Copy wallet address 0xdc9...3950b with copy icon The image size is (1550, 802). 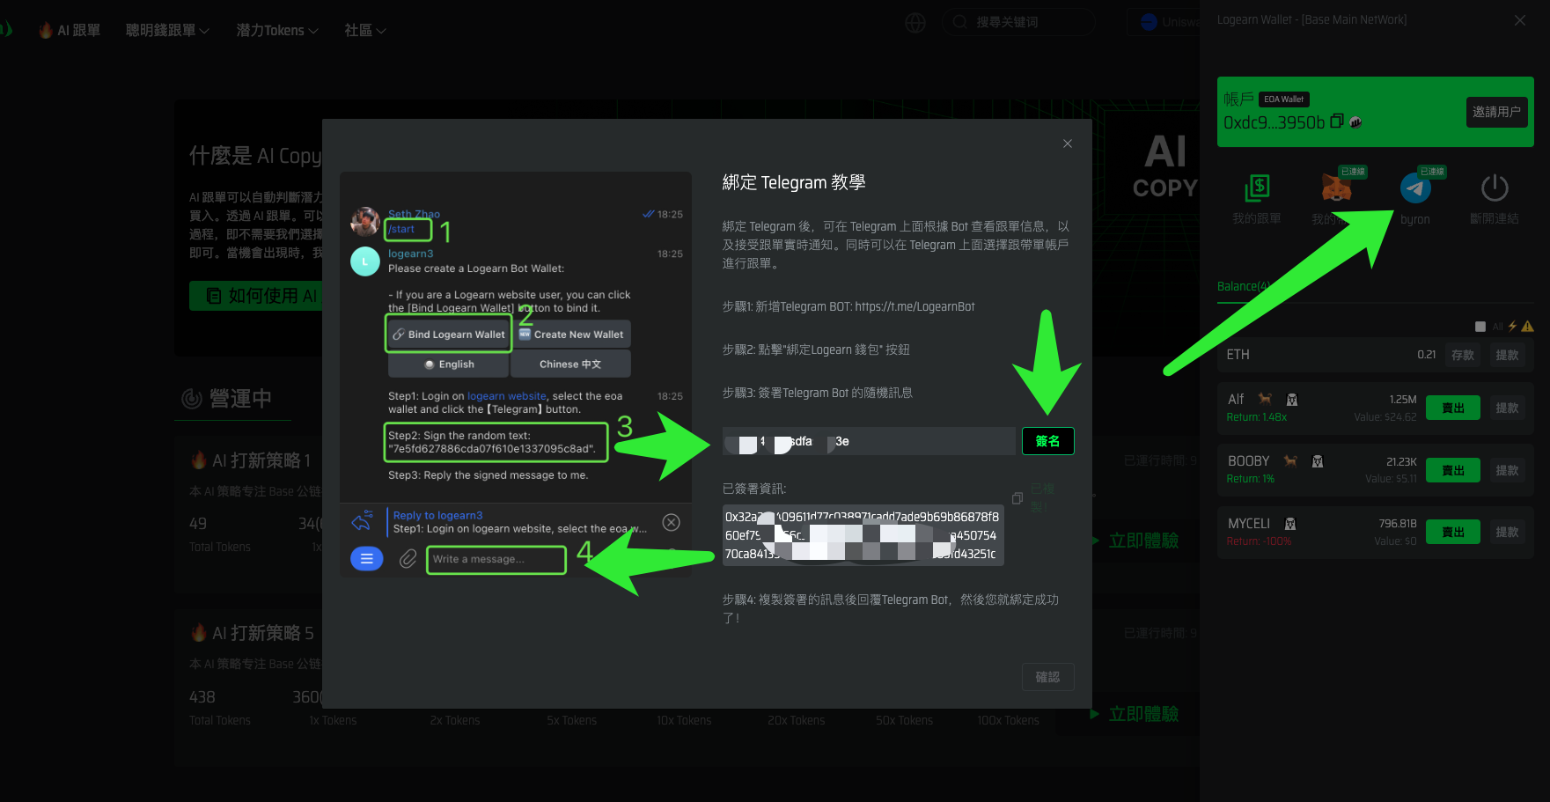(x=1336, y=121)
